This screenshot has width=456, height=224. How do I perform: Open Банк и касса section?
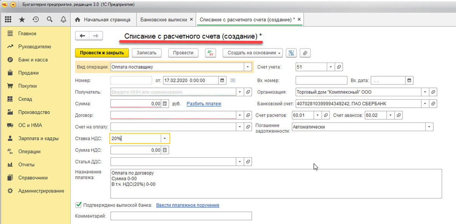coord(33,60)
